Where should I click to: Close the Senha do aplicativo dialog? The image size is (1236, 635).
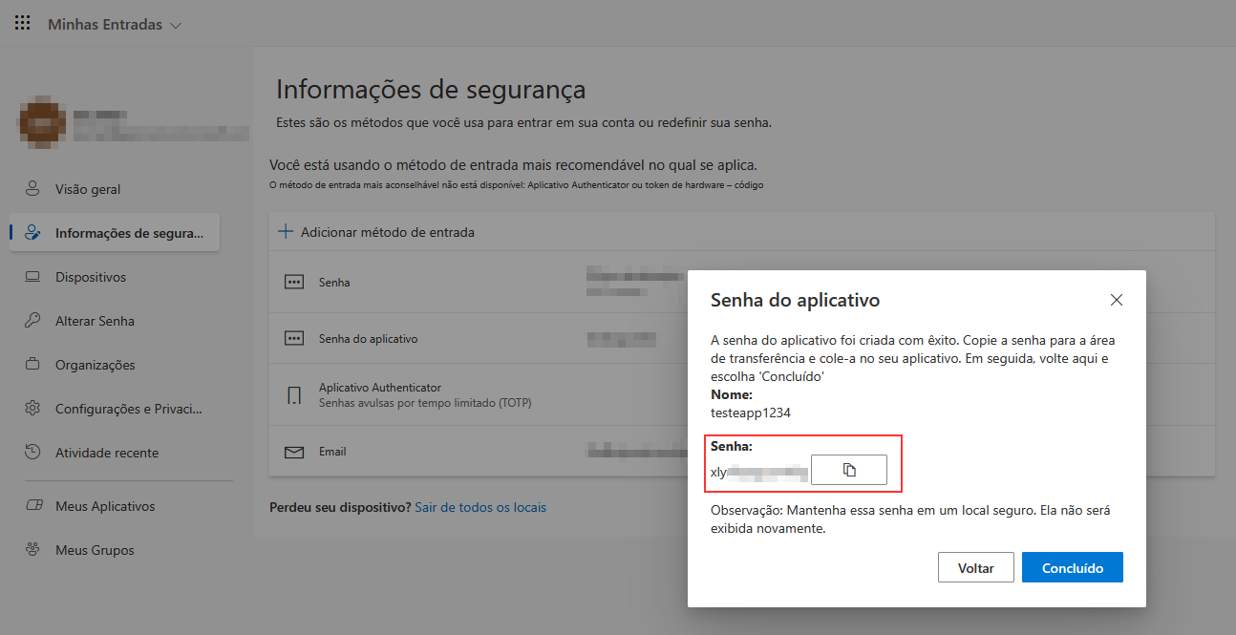pos(1116,300)
